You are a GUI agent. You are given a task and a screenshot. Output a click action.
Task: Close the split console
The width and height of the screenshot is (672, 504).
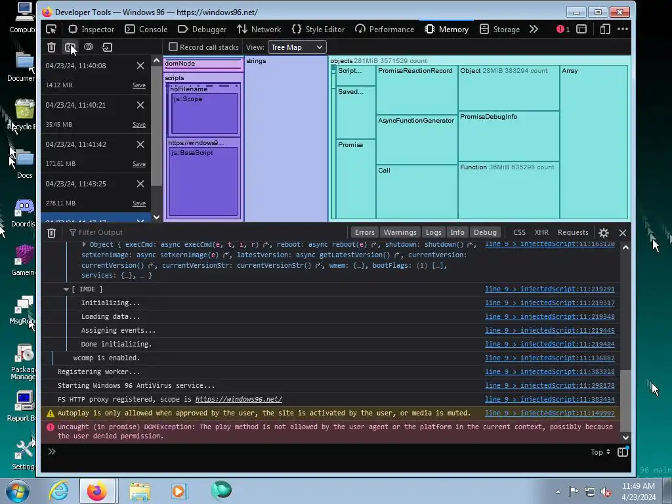pyautogui.click(x=623, y=233)
